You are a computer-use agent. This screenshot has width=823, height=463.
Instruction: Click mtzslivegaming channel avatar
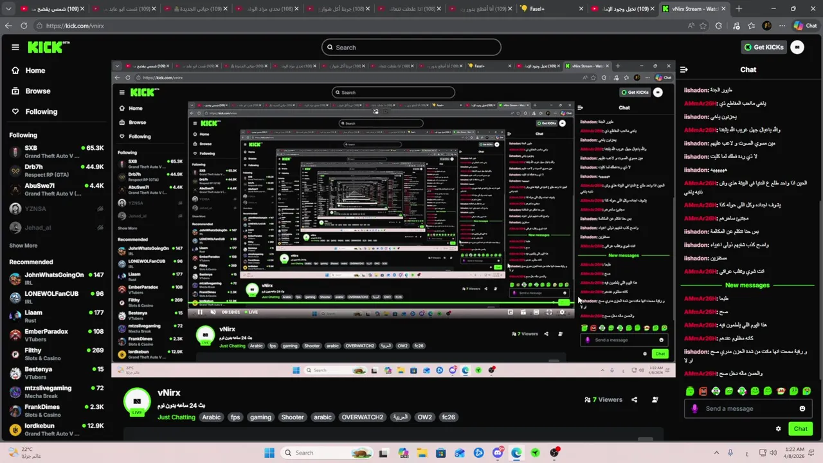click(x=15, y=392)
